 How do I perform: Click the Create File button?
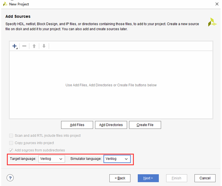[145, 125]
